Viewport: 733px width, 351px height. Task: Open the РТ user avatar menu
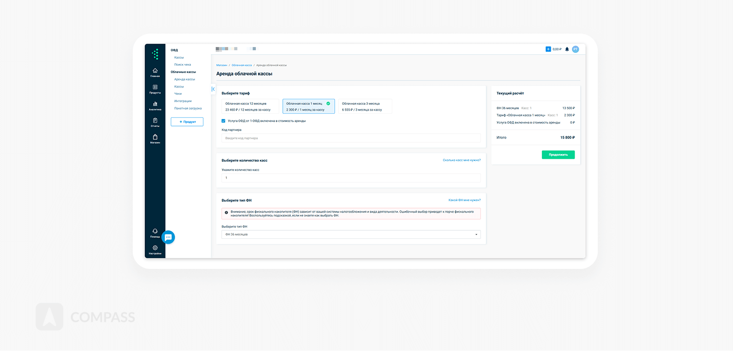coord(575,49)
